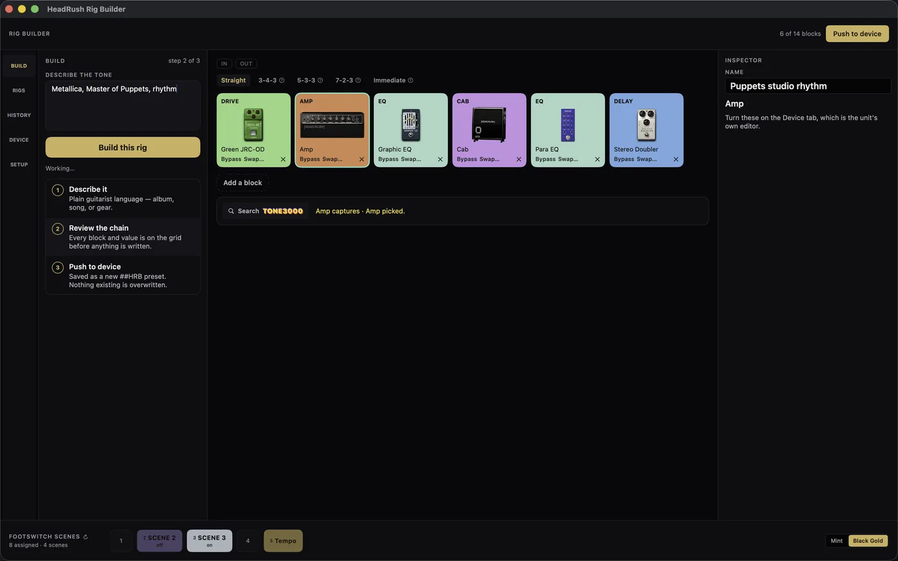Open Swap options for Para EQ

pos(568,159)
